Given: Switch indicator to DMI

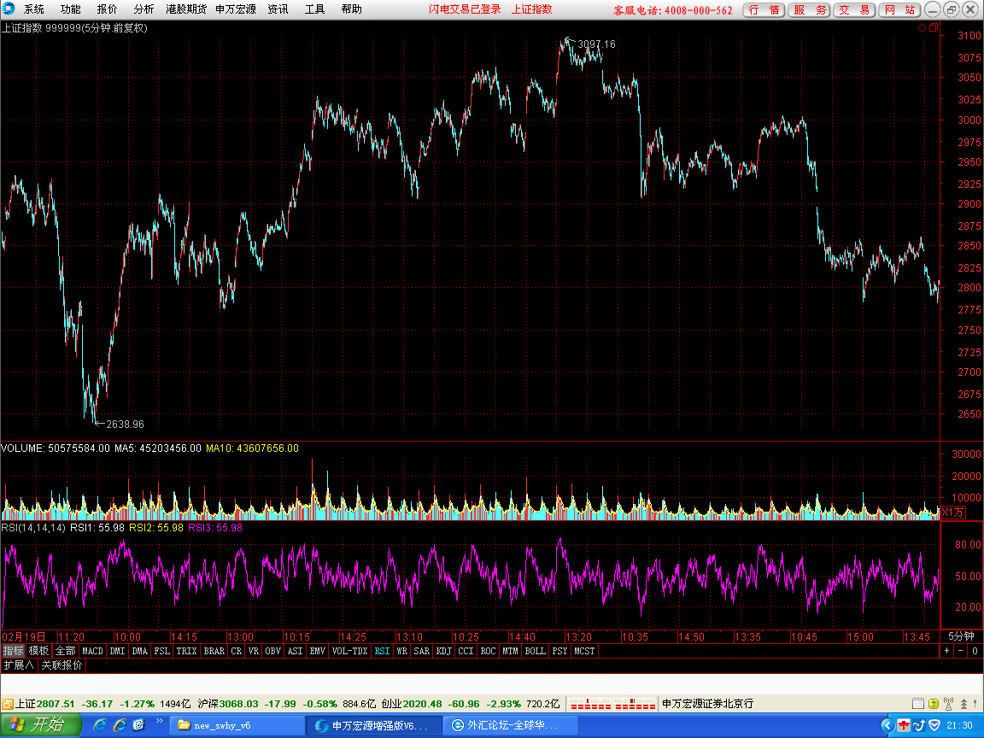Looking at the screenshot, I should [x=117, y=651].
